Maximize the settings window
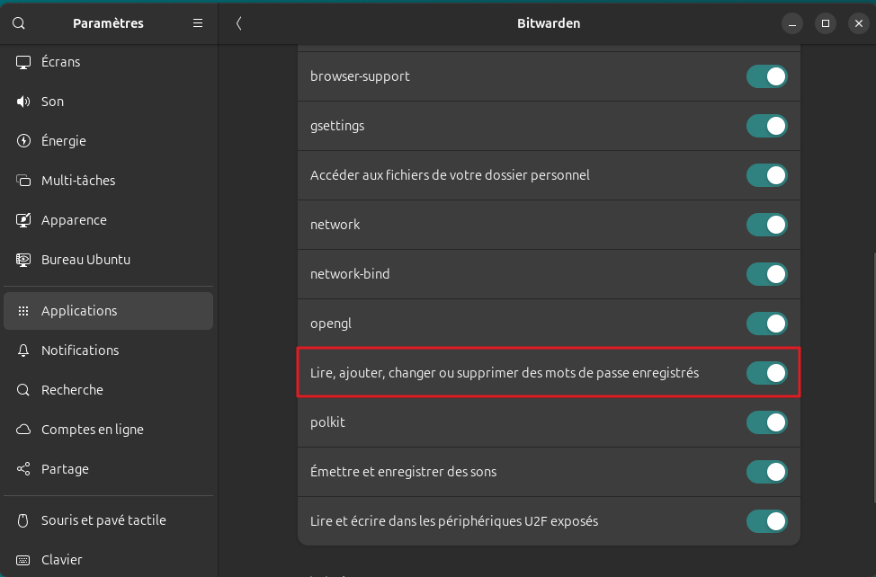This screenshot has height=577, width=876. [825, 23]
